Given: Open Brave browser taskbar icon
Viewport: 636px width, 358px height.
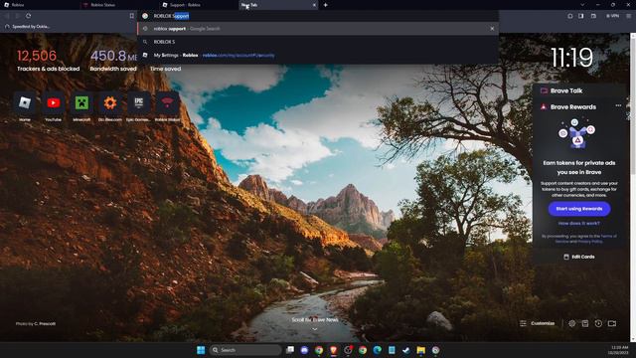Looking at the screenshot, I should pyautogui.click(x=334, y=350).
